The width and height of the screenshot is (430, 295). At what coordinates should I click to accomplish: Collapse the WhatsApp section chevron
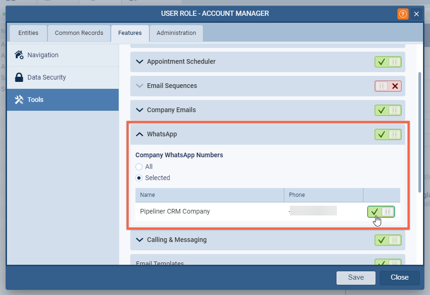(x=140, y=134)
